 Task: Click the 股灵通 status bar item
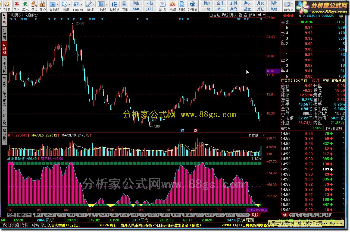14,225
